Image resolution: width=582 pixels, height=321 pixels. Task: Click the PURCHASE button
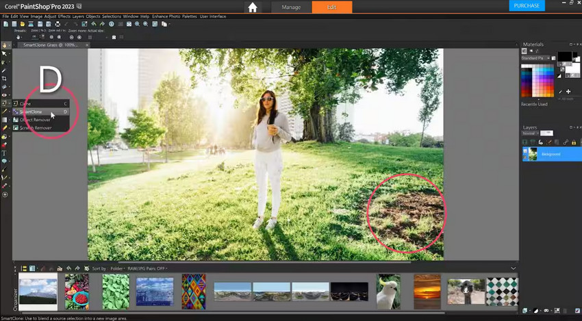527,5
